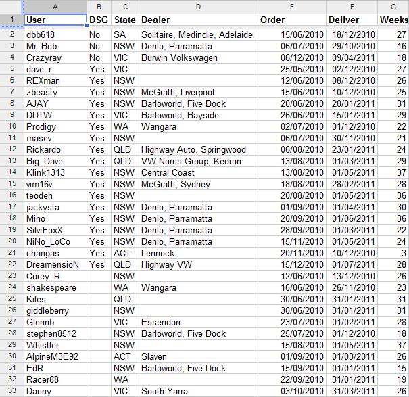The height and width of the screenshot is (397, 409).
Task: Click the 'Dealer' header cell
Action: [198, 20]
